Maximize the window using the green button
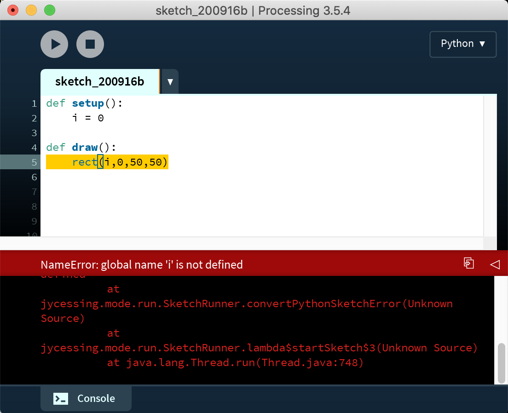The width and height of the screenshot is (508, 413). 49,10
